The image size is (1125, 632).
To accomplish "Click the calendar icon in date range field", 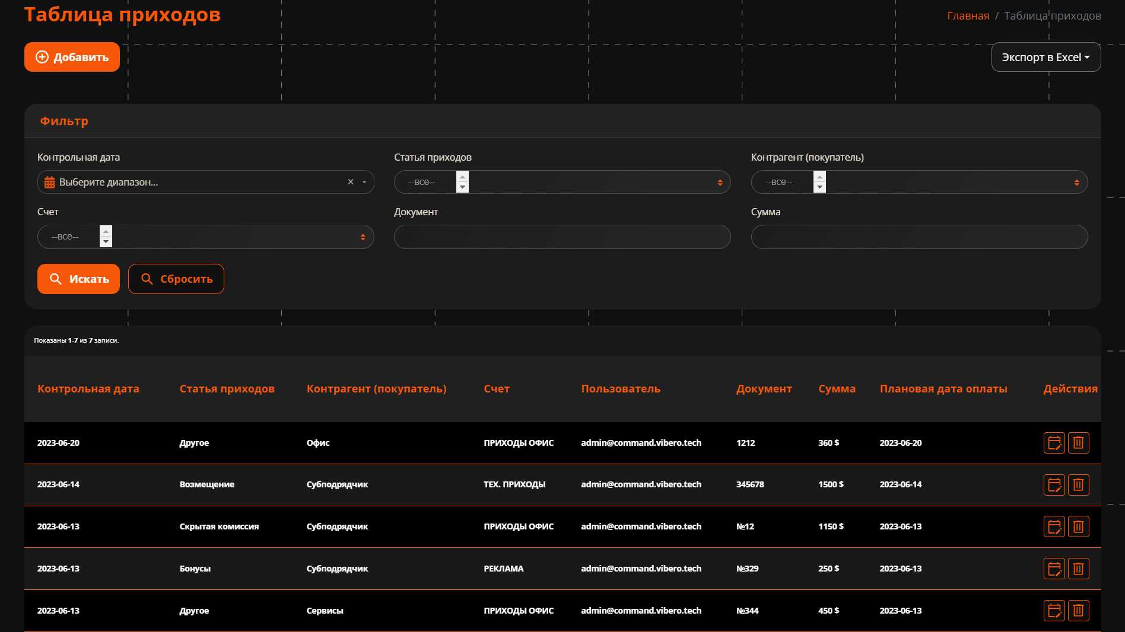I will (x=50, y=182).
